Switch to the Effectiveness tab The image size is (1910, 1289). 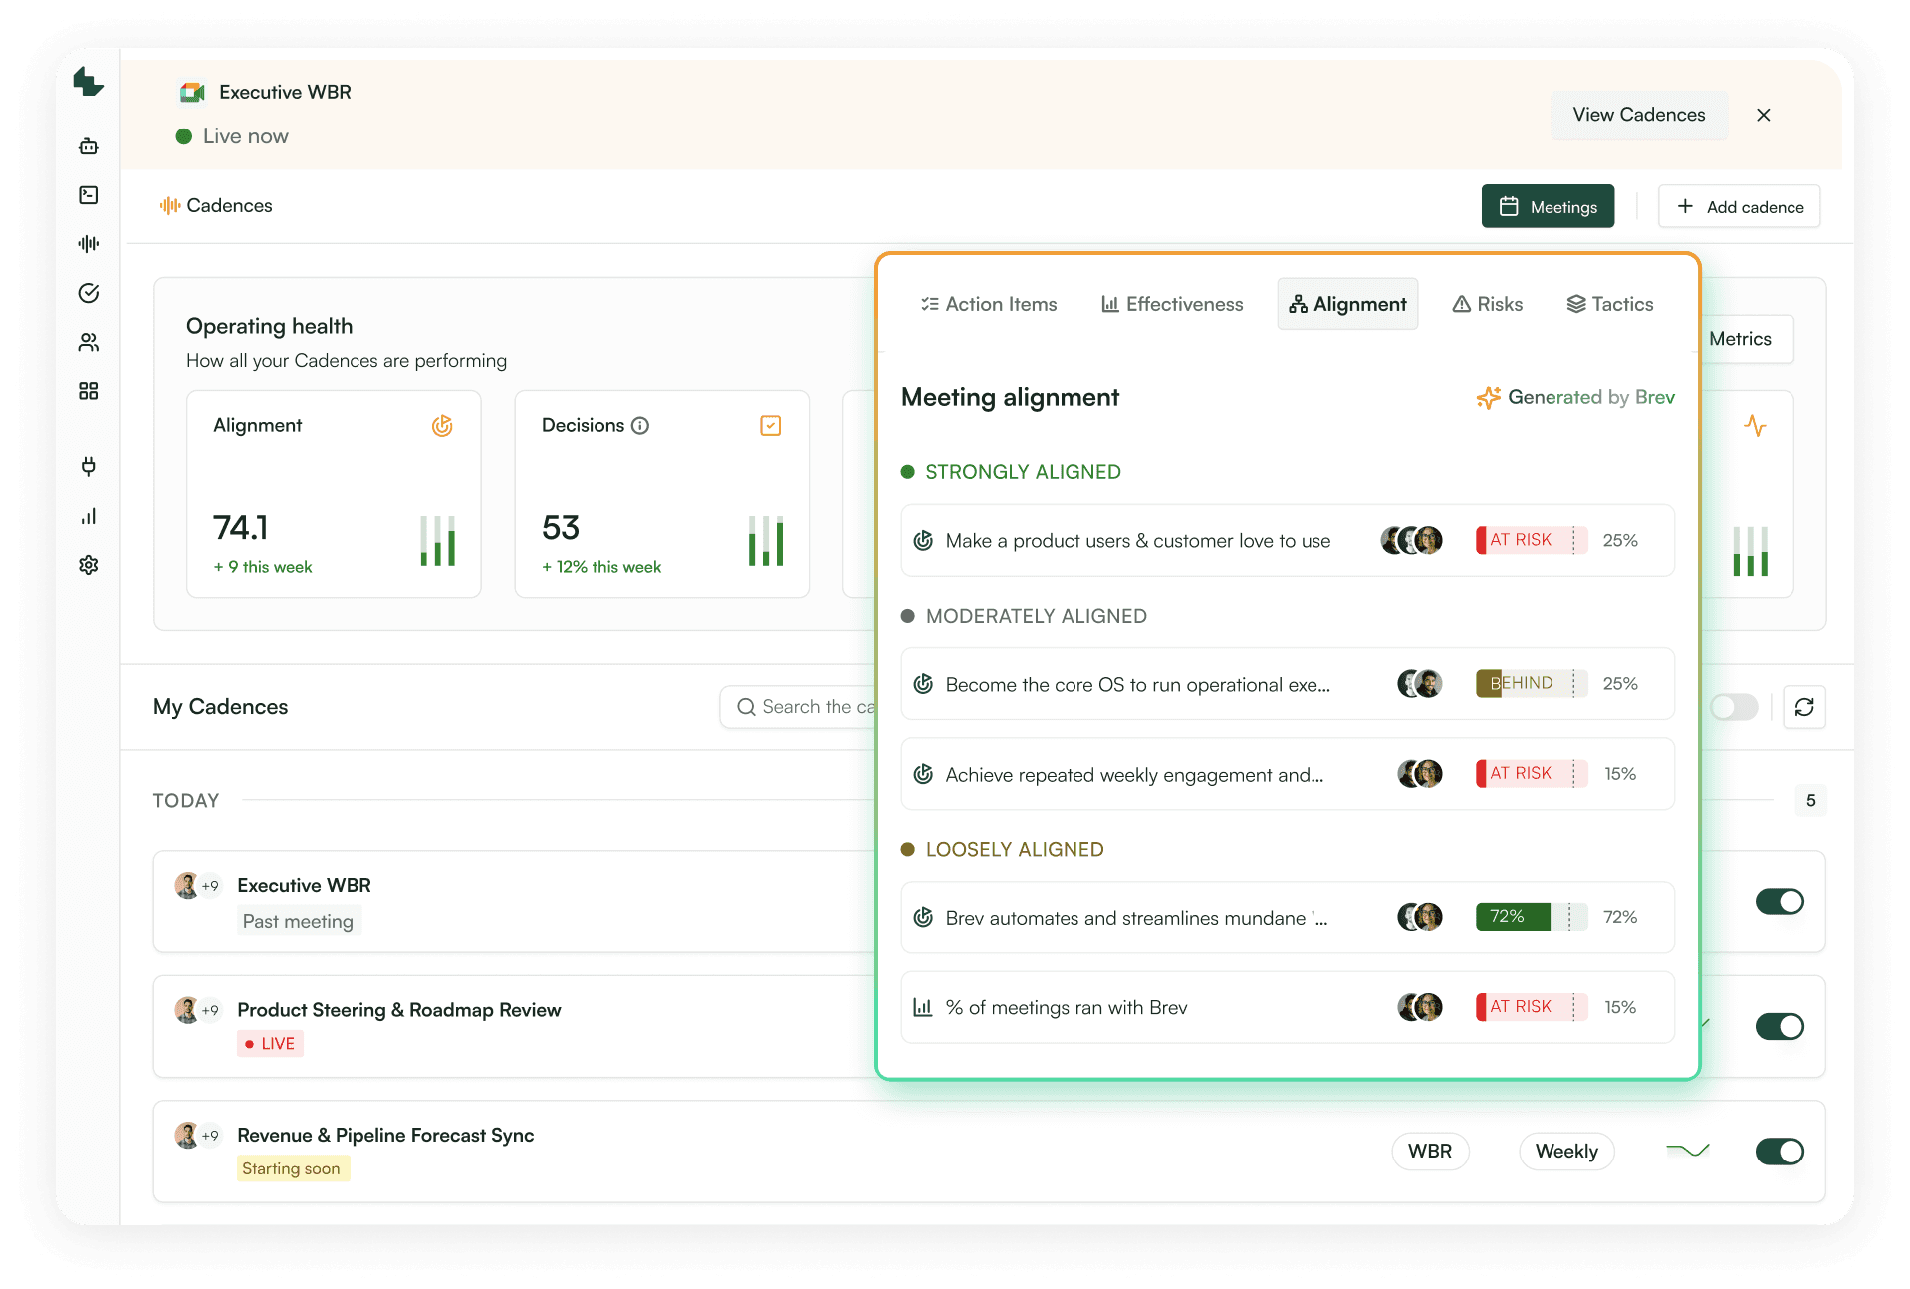1172,304
